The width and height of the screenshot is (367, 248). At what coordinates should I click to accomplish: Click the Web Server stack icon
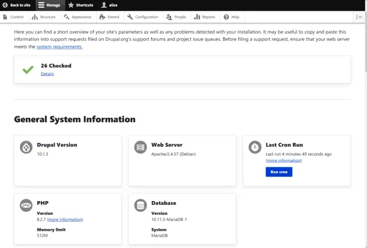(x=141, y=147)
